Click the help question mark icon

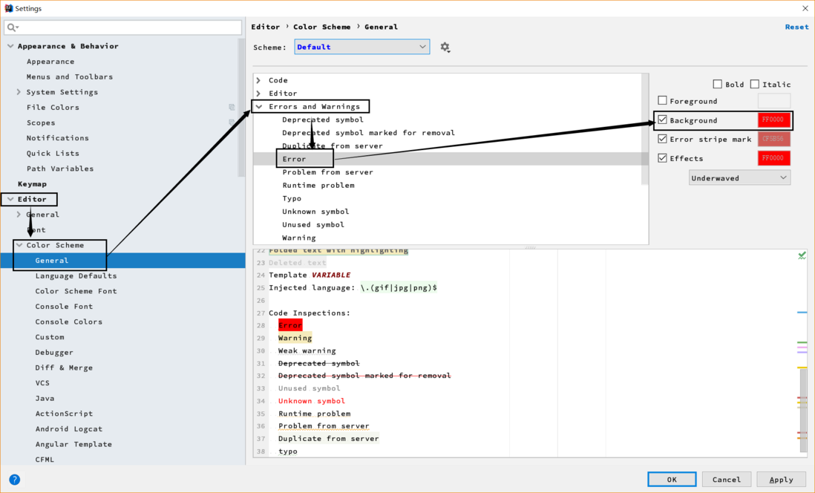[x=15, y=480]
